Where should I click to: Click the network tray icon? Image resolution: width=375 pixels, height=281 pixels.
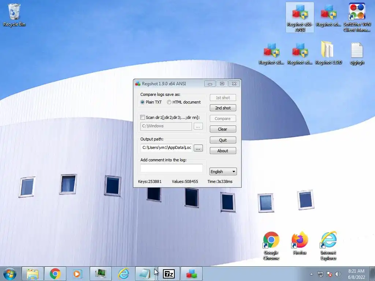(320, 274)
